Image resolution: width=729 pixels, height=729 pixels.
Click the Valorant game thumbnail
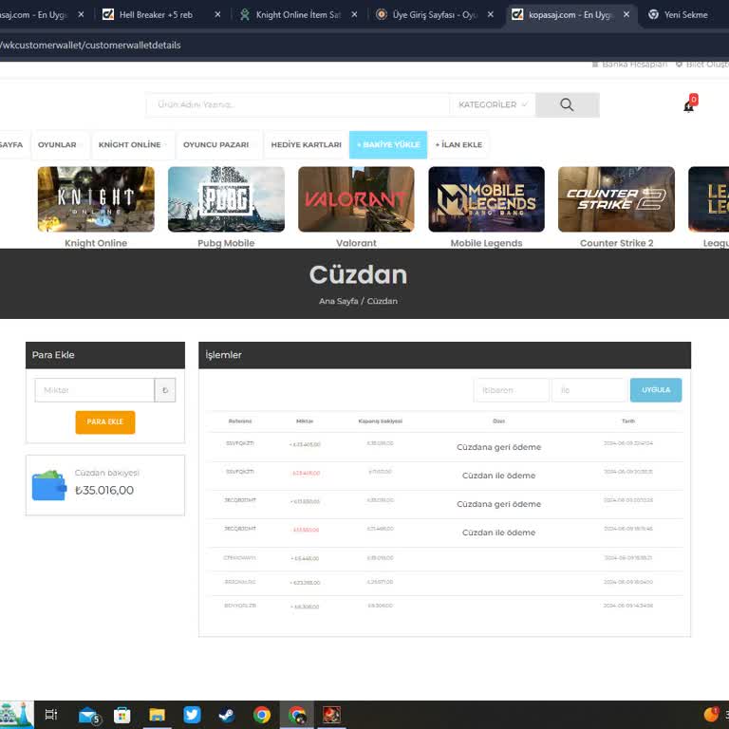click(x=356, y=199)
